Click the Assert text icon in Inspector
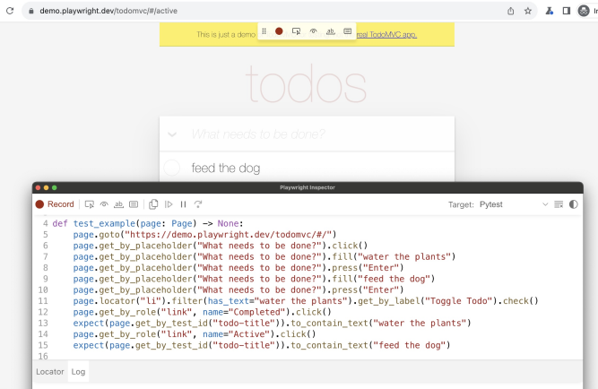The width and height of the screenshot is (598, 389). coord(118,204)
